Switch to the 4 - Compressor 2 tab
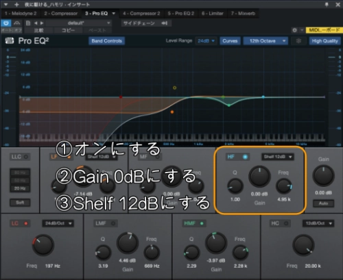343x280 pixels. [141, 14]
